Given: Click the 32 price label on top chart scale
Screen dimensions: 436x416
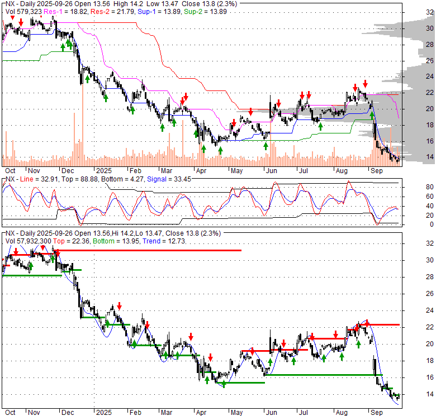Looking at the screenshot, I should coord(430,12).
